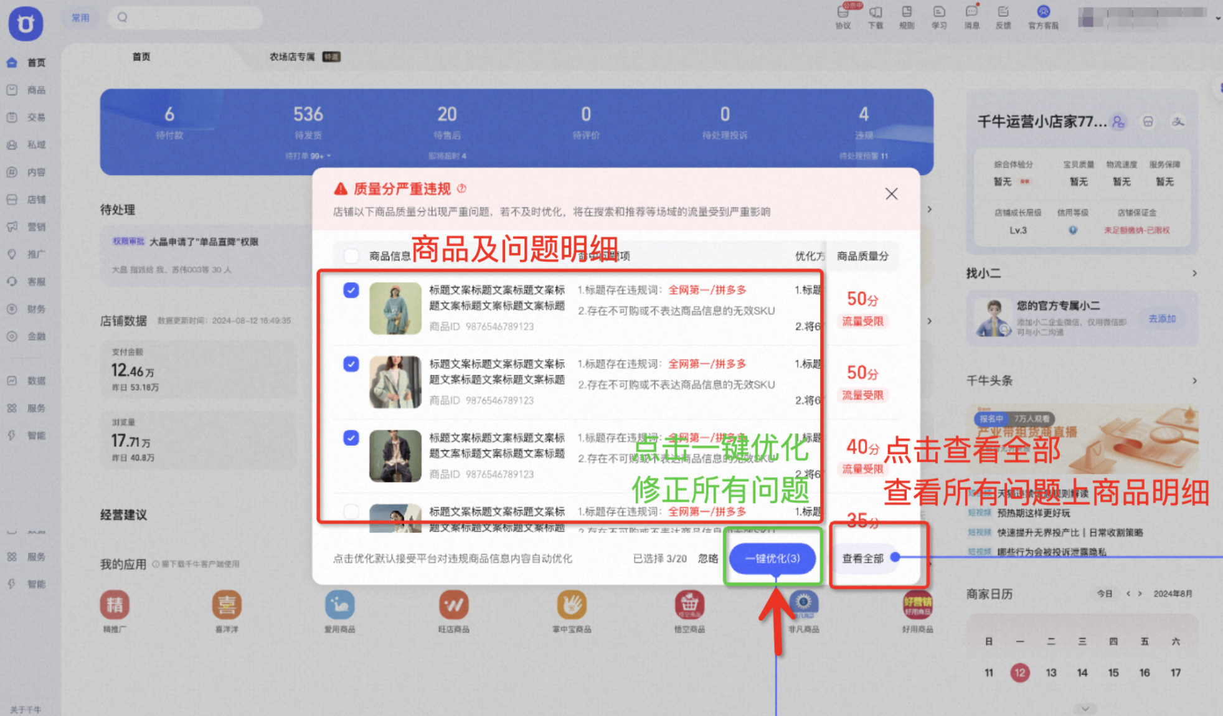Viewport: 1223px width, 716px height.
Task: Open 营销 in the left sidebar
Action: tap(26, 227)
